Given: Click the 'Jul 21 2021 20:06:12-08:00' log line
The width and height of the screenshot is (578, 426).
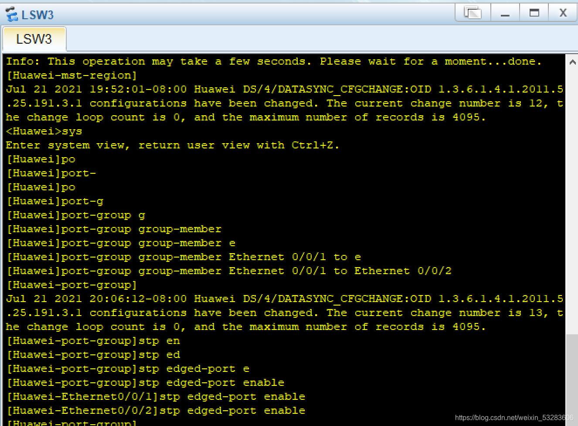Looking at the screenshot, I should pos(285,299).
